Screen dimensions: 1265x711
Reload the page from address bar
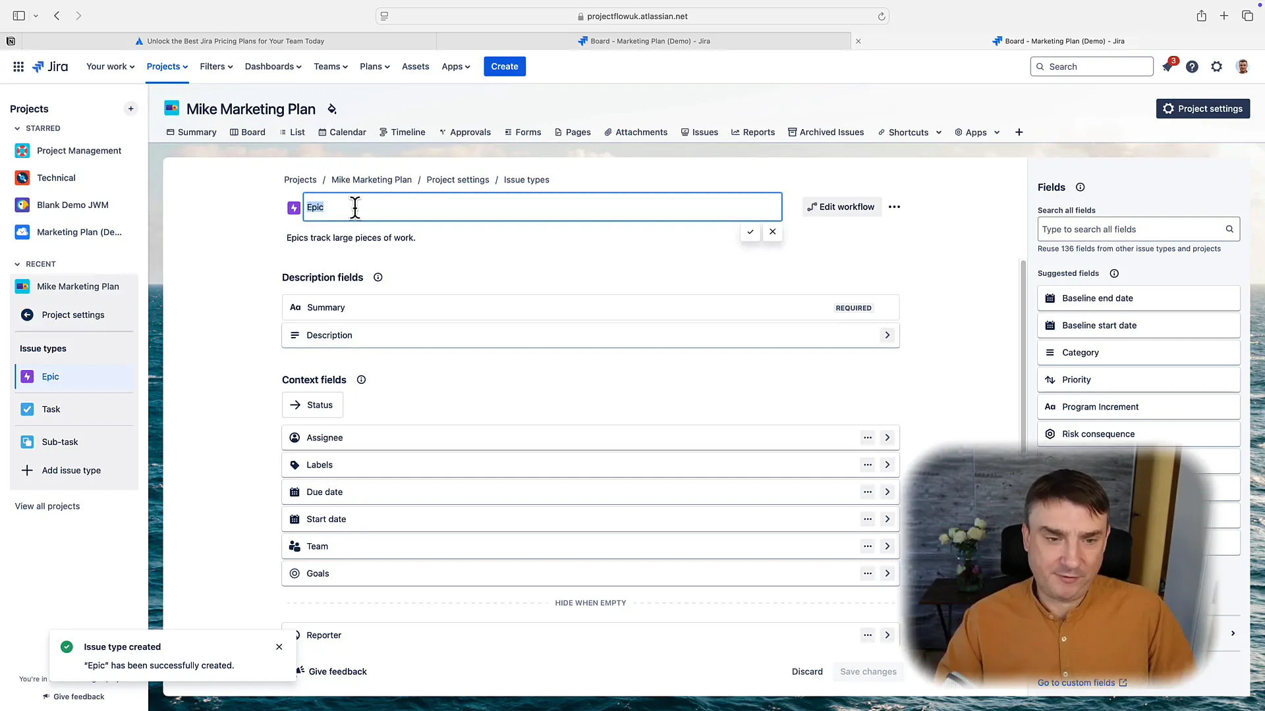click(x=882, y=16)
